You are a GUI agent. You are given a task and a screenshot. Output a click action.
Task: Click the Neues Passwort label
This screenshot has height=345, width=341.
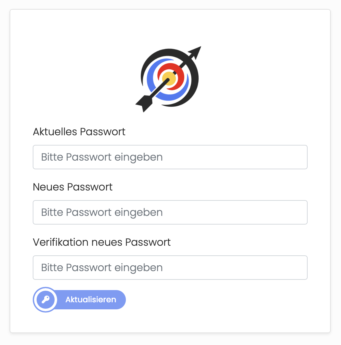coord(73,187)
